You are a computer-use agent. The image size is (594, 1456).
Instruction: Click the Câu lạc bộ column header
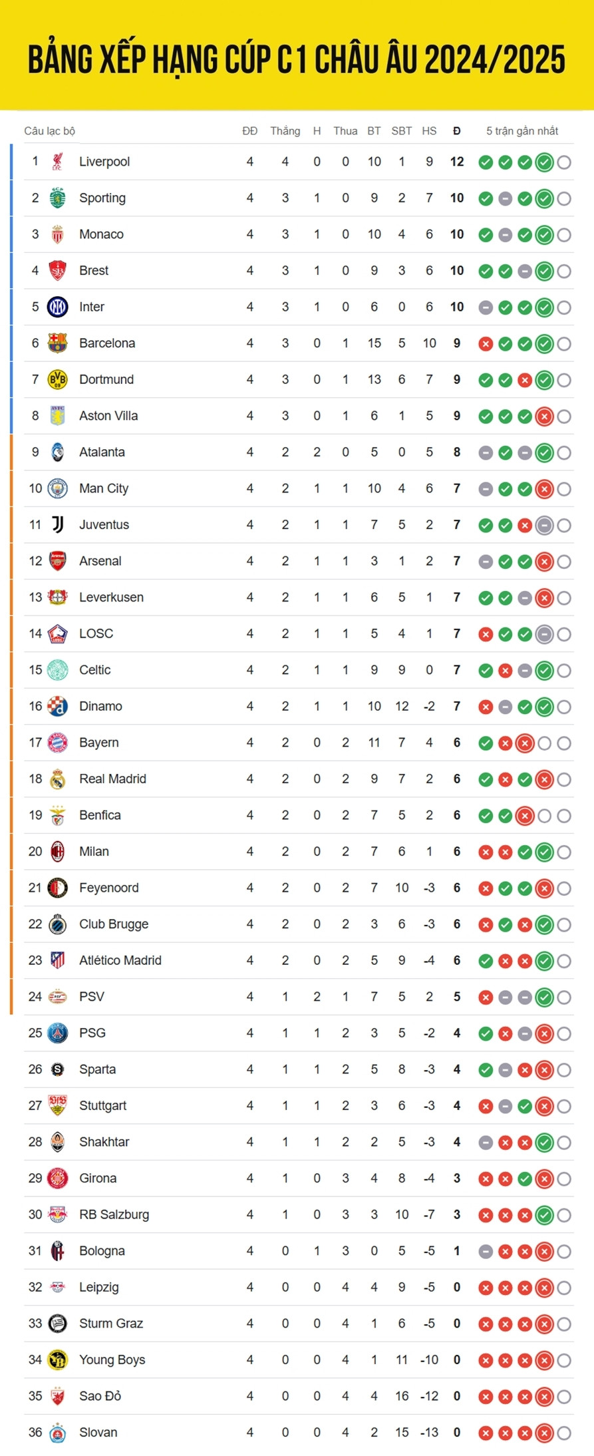[x=50, y=131]
